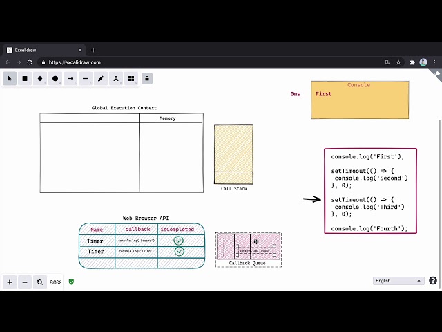Select the 'Call Stack' label
Image resolution: width=442 pixels, height=332 pixels.
click(234, 189)
